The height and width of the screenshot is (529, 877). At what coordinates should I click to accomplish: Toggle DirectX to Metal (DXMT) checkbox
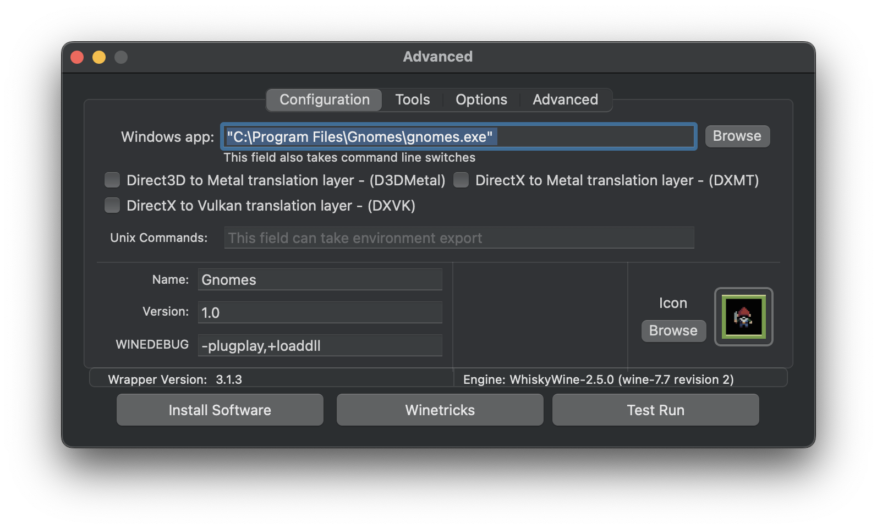tap(461, 180)
